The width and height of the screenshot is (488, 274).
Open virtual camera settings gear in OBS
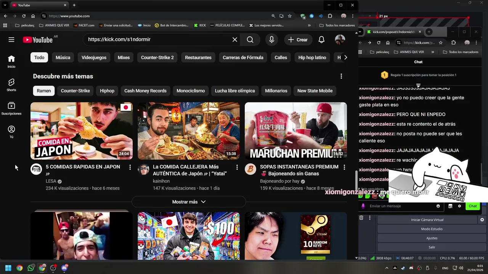point(482,220)
